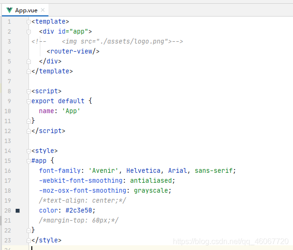Fold the #app CSS rule

tap(28, 161)
